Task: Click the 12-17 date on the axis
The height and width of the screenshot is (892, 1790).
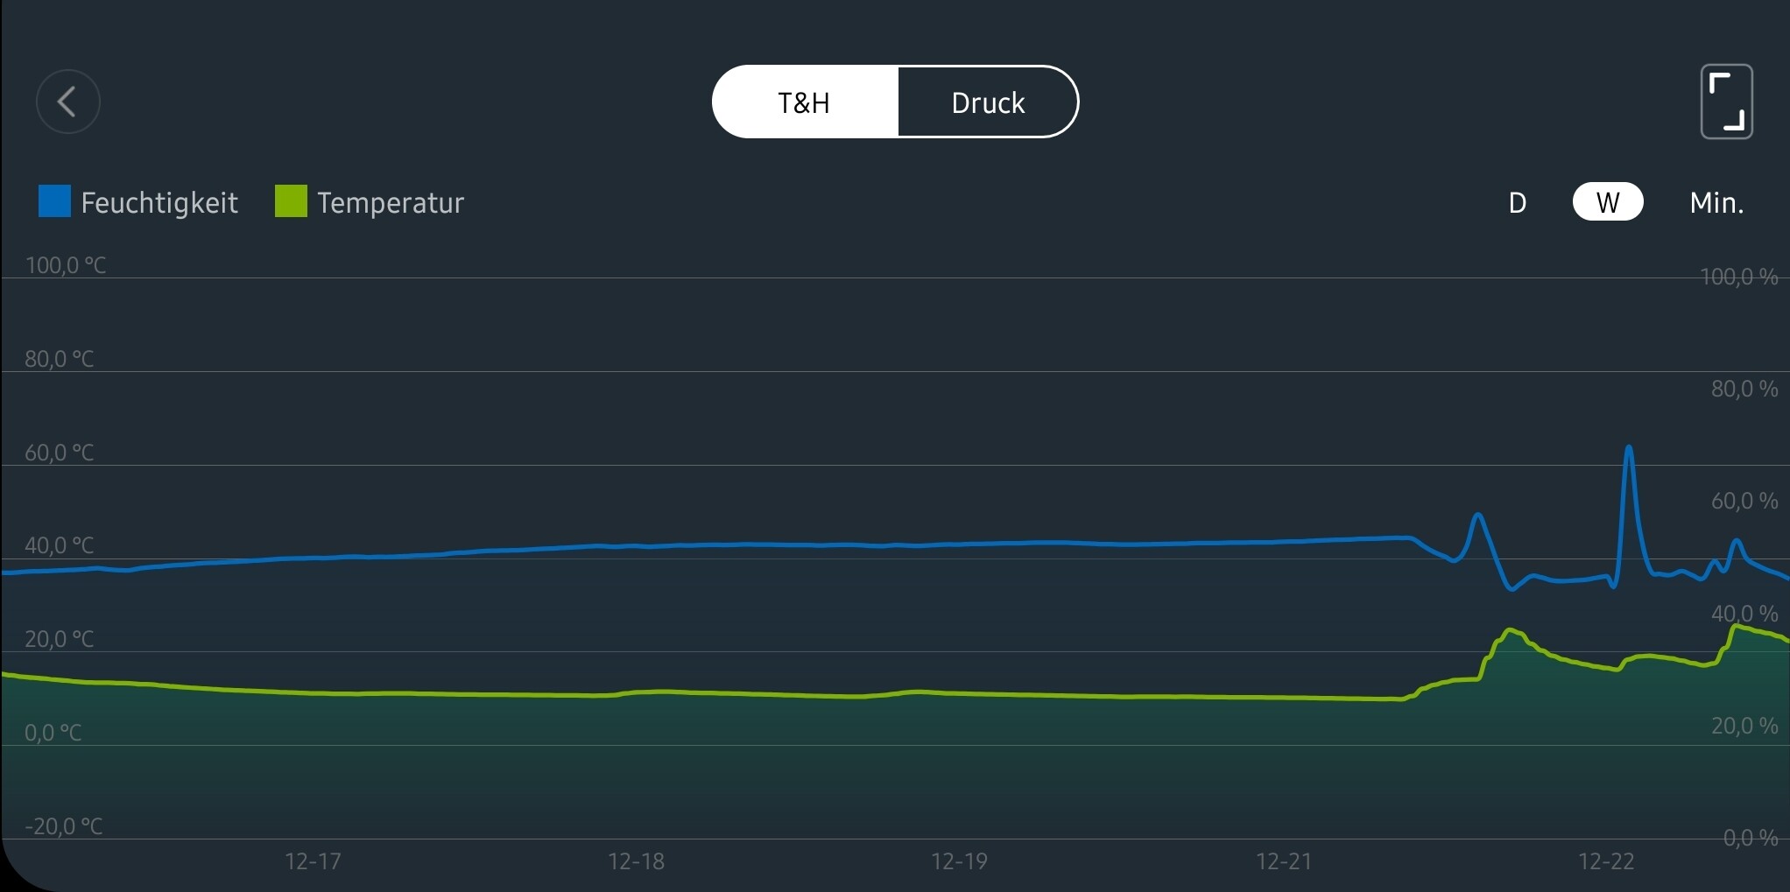Action: pyautogui.click(x=313, y=861)
